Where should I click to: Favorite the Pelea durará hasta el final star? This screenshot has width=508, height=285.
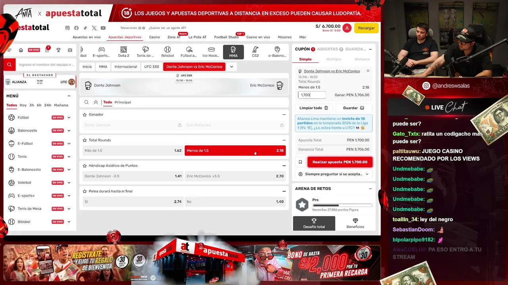85,191
